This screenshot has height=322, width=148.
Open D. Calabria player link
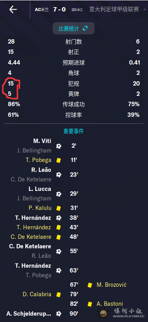[x=37, y=294]
